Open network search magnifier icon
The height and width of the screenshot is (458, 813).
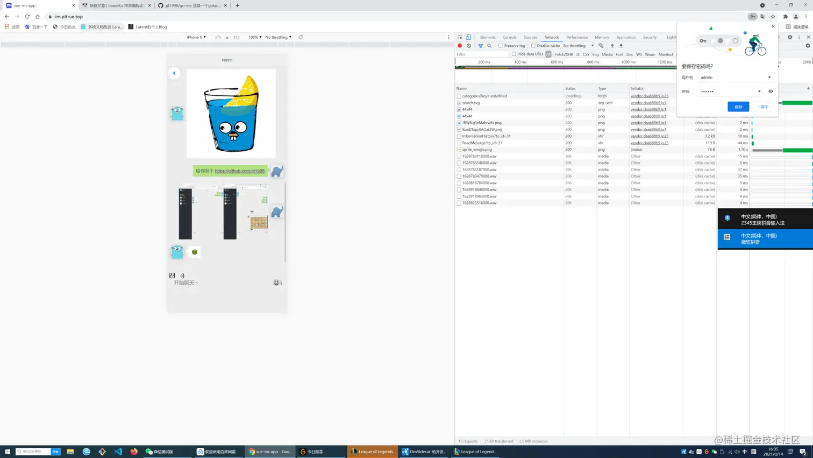point(489,46)
